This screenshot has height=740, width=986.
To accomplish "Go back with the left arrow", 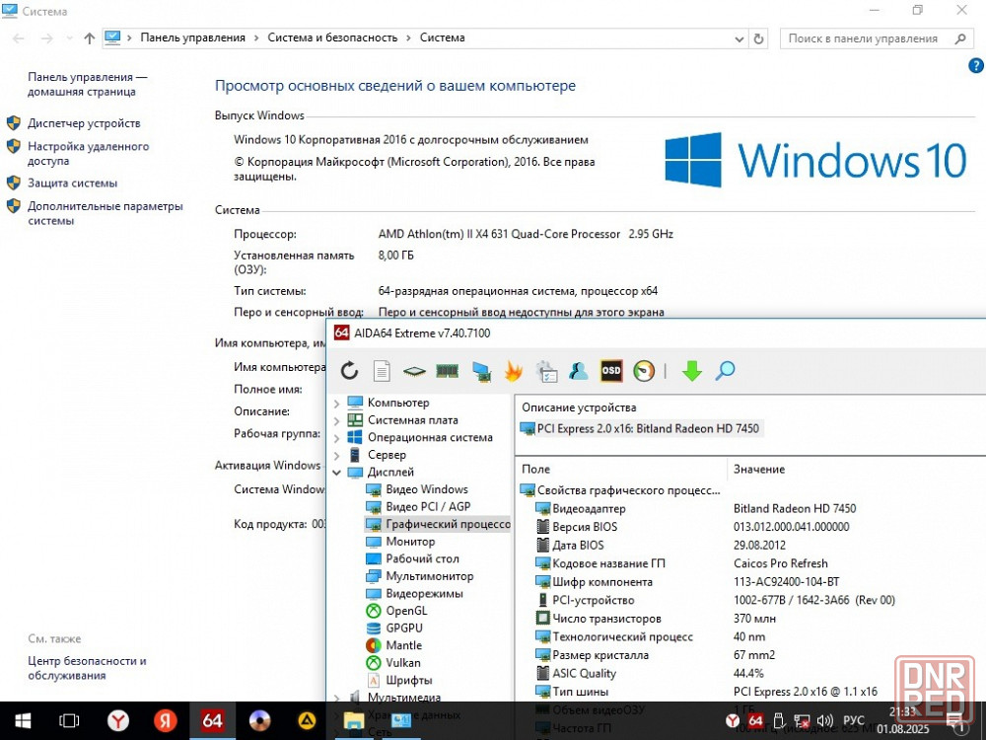I will pos(19,38).
